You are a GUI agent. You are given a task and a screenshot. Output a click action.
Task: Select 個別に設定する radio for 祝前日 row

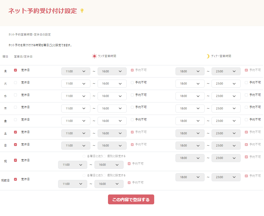pos(104,175)
